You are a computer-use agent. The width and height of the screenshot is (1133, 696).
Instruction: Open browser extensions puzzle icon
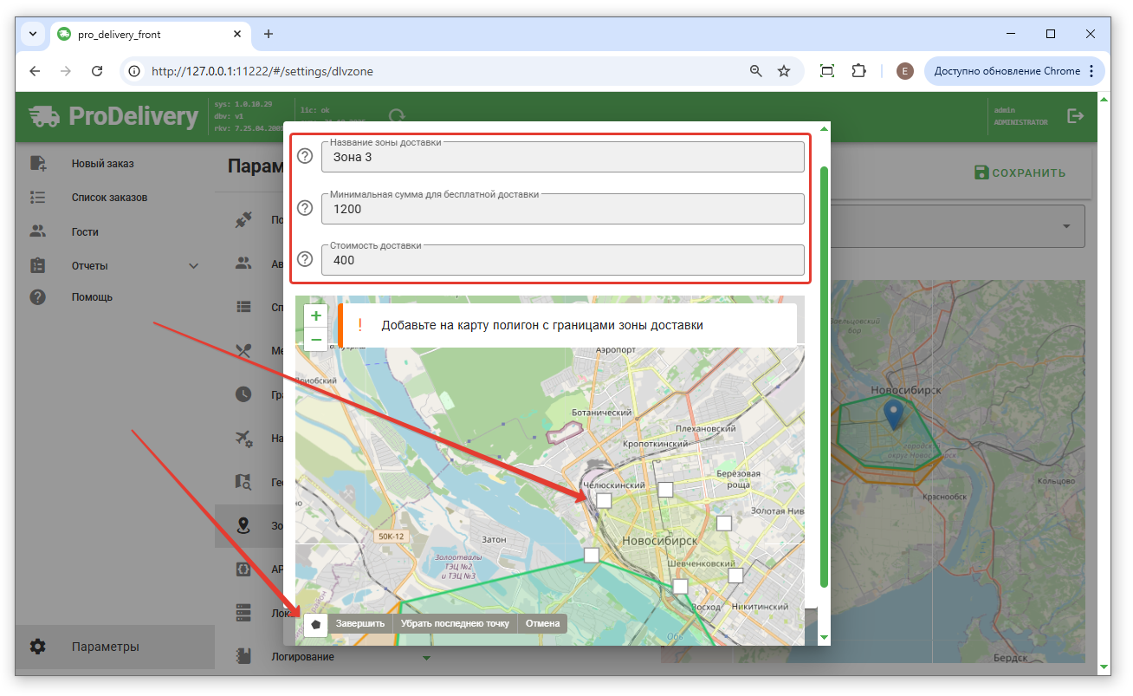pos(858,71)
